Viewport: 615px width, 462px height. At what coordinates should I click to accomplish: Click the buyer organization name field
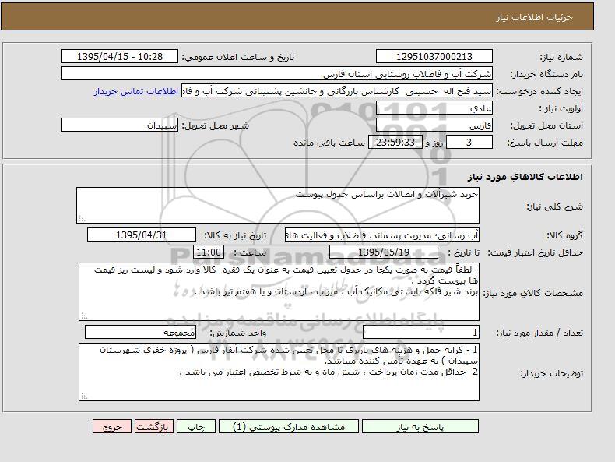[277, 74]
